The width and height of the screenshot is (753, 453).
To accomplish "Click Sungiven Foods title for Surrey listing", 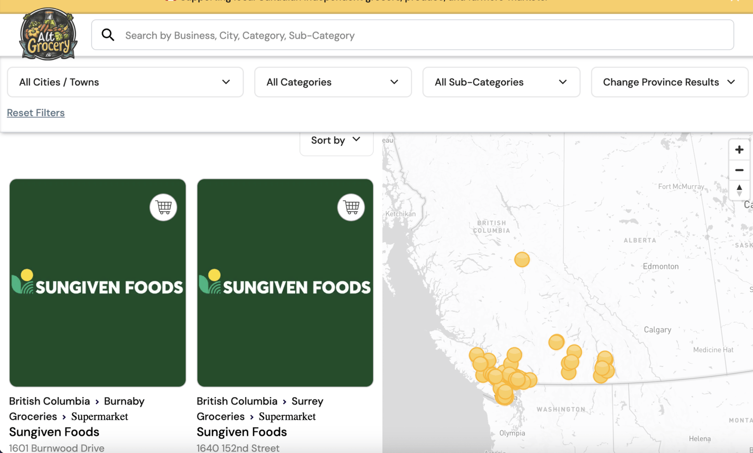I will 241,432.
